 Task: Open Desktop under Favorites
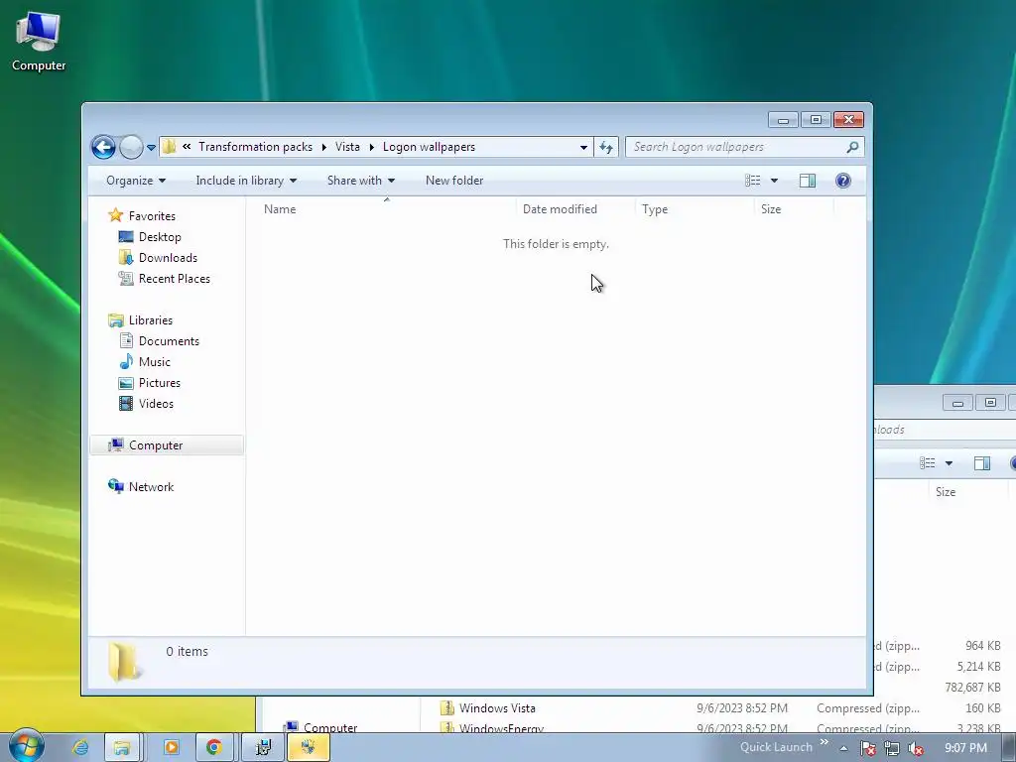(160, 237)
